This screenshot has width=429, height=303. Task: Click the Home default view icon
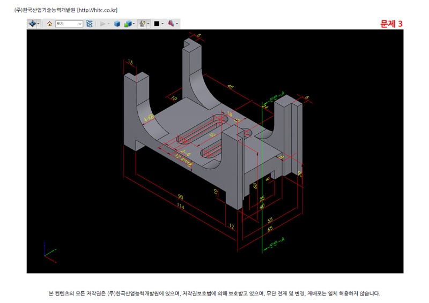(49, 24)
